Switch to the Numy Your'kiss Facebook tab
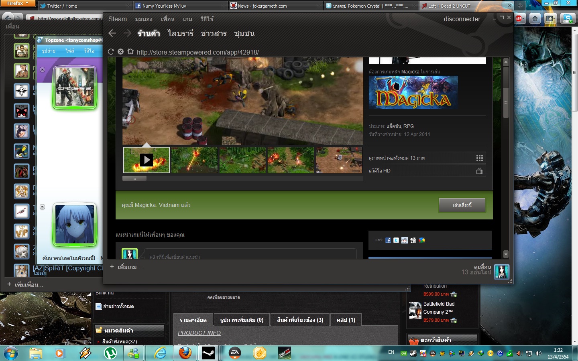 click(x=180, y=6)
